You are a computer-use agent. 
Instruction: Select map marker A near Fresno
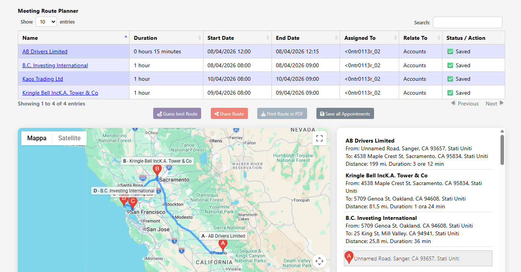pyautogui.click(x=222, y=244)
